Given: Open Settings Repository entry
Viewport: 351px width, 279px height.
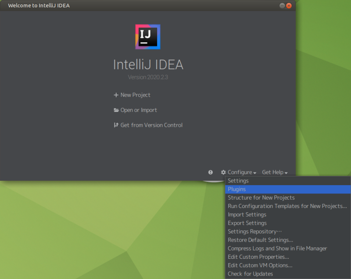Looking at the screenshot, I should 254,232.
